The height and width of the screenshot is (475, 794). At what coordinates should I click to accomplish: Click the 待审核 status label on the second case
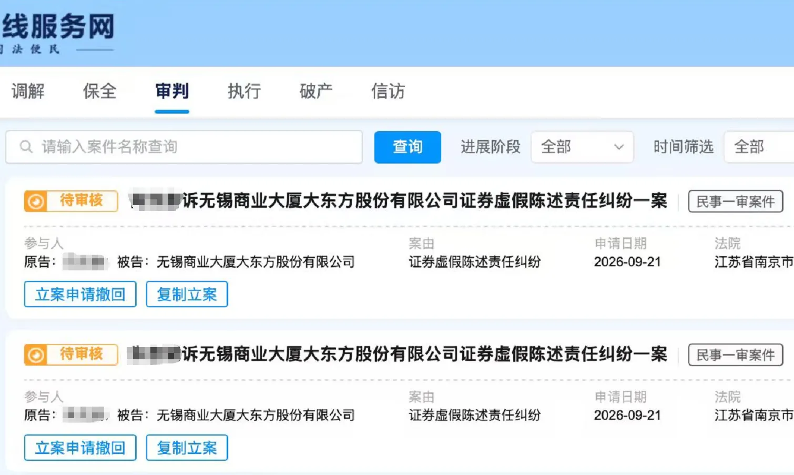[82, 354]
